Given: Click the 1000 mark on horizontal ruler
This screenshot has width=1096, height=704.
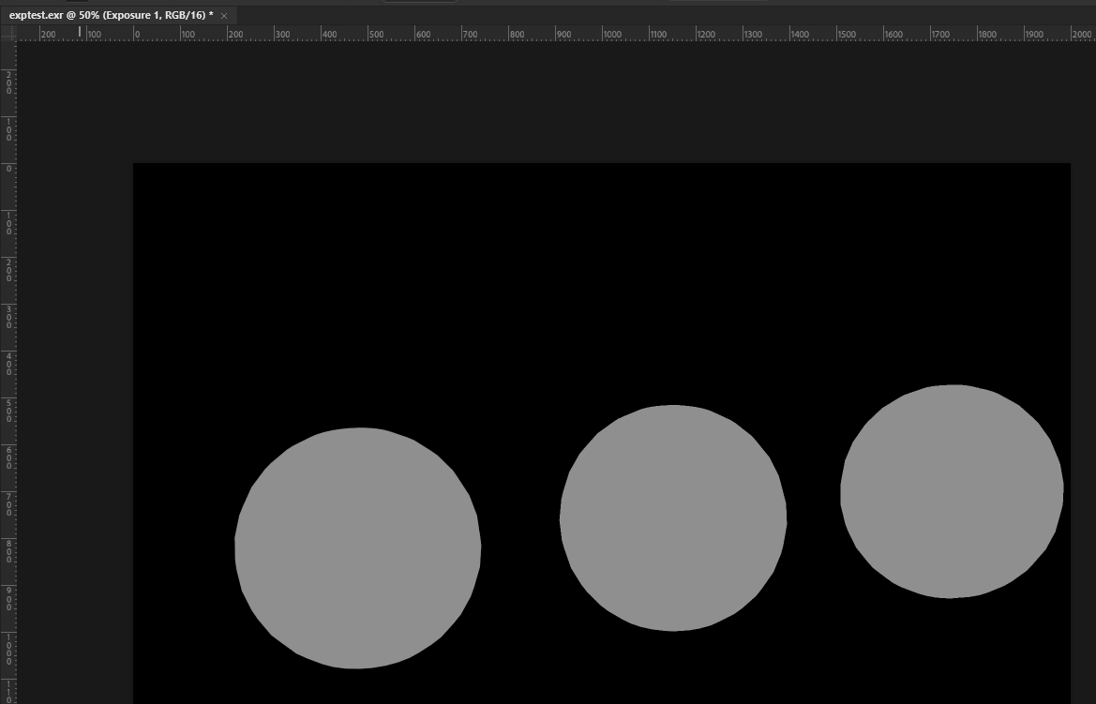Looking at the screenshot, I should [611, 35].
